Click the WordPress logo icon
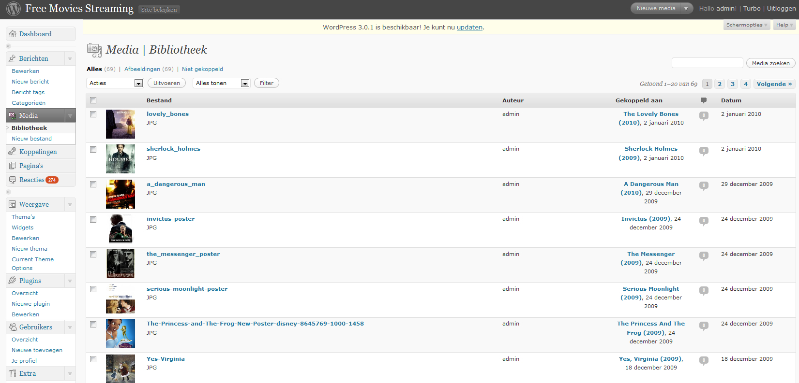 (14, 9)
